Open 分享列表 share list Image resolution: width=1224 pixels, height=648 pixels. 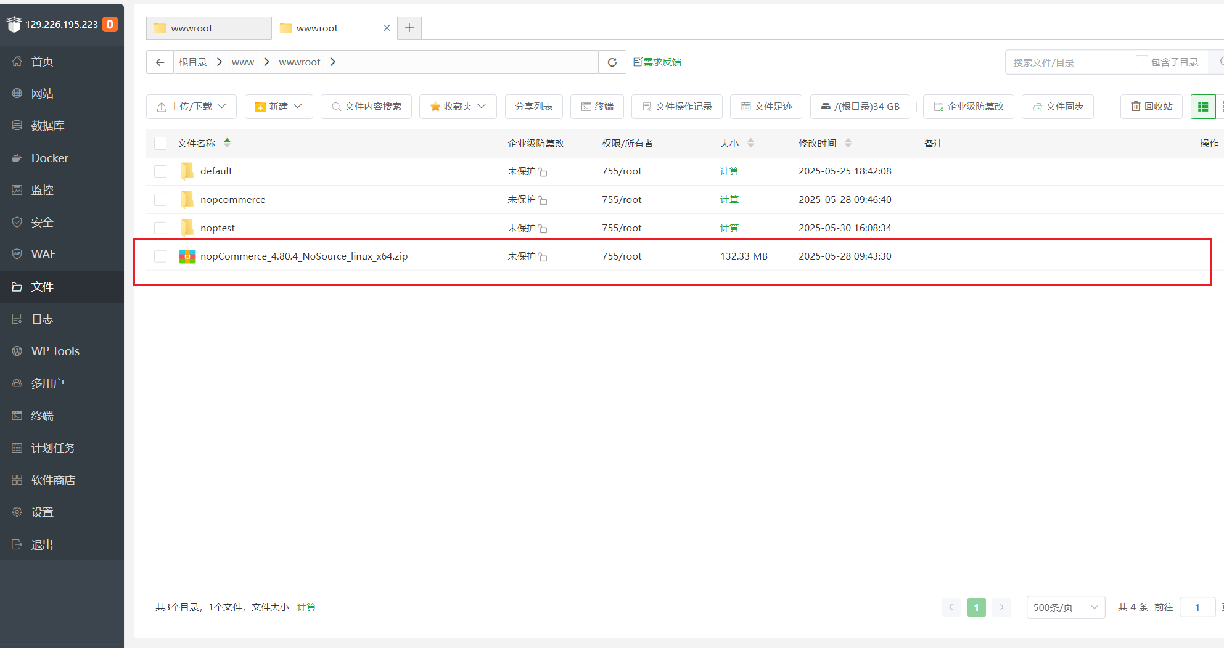tap(533, 107)
